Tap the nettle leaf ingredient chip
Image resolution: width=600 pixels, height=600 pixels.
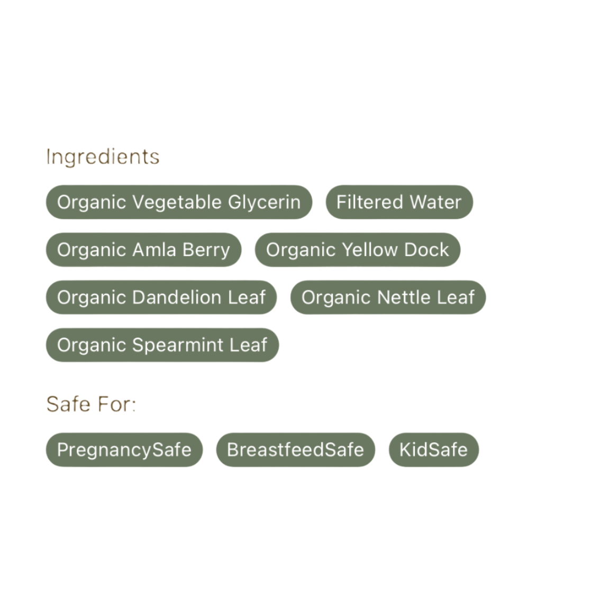[388, 297]
